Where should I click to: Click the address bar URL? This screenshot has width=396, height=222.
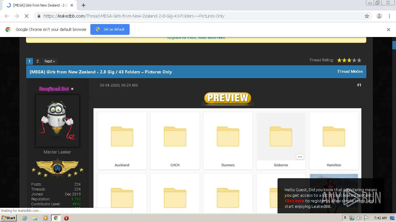(x=134, y=16)
